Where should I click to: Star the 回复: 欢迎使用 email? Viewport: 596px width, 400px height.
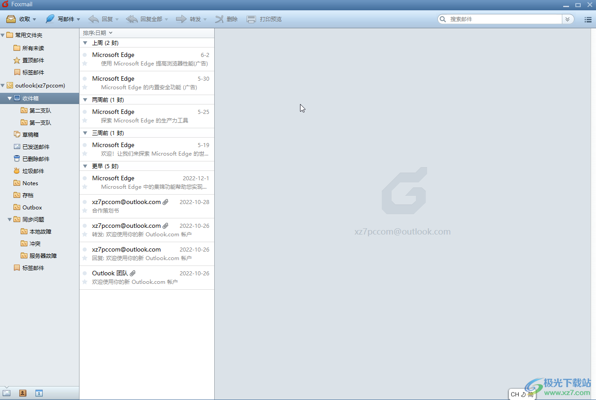[x=84, y=258]
